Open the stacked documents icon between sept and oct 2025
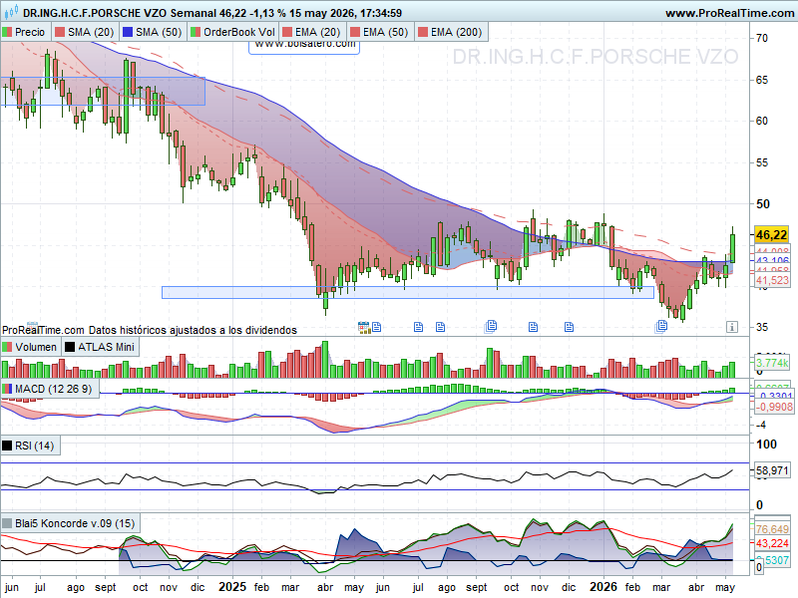Viewport: 798px width, 598px height. (x=491, y=326)
